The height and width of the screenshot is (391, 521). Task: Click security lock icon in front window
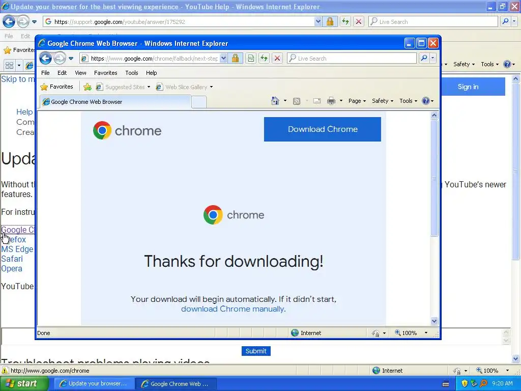click(x=235, y=59)
